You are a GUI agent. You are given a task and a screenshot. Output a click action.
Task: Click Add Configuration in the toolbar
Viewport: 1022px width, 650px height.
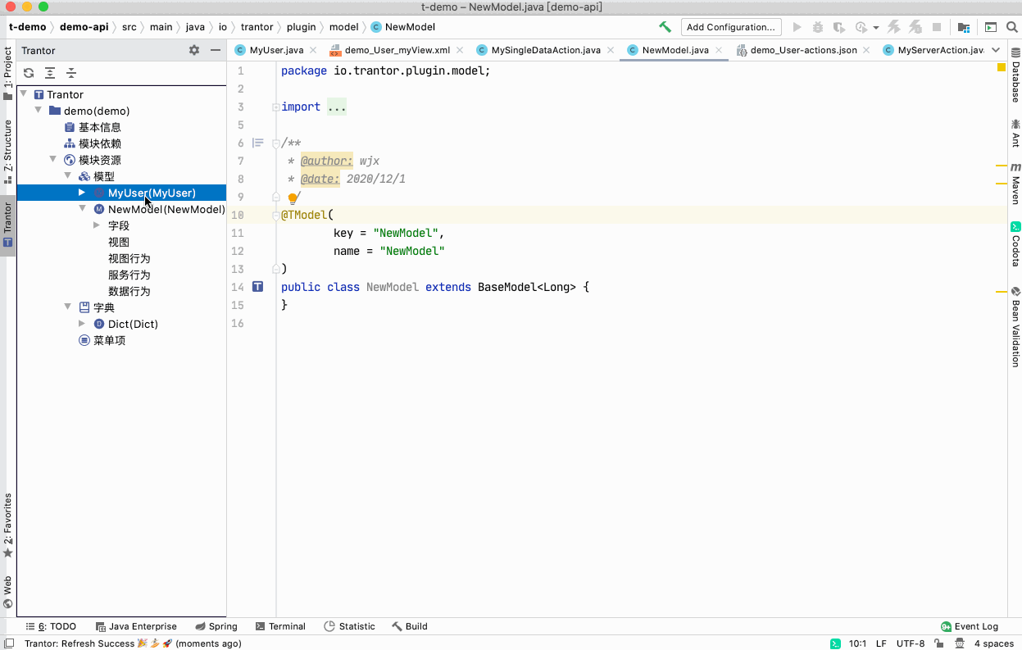tap(731, 27)
